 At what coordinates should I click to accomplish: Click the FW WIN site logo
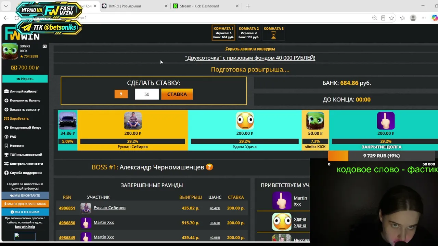click(x=23, y=33)
